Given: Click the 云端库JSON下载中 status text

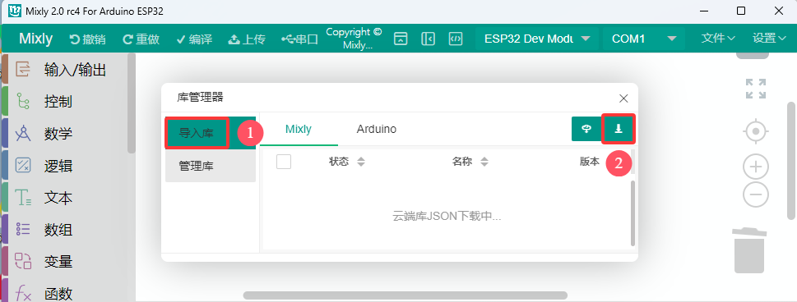Looking at the screenshot, I should 447,216.
